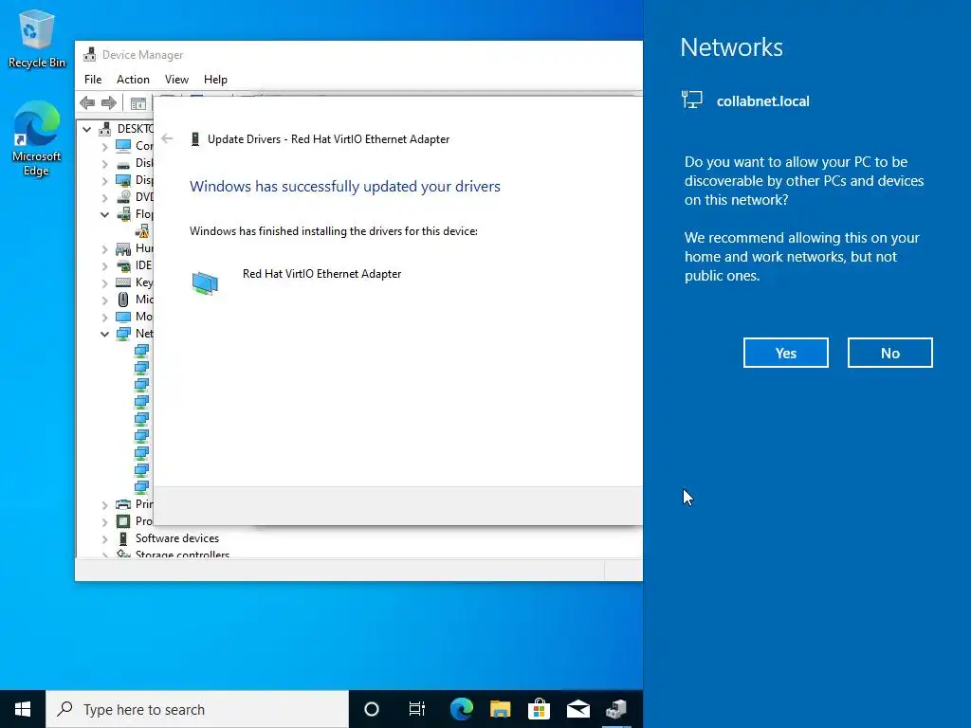Click the Device Manager title bar icon

(x=90, y=54)
